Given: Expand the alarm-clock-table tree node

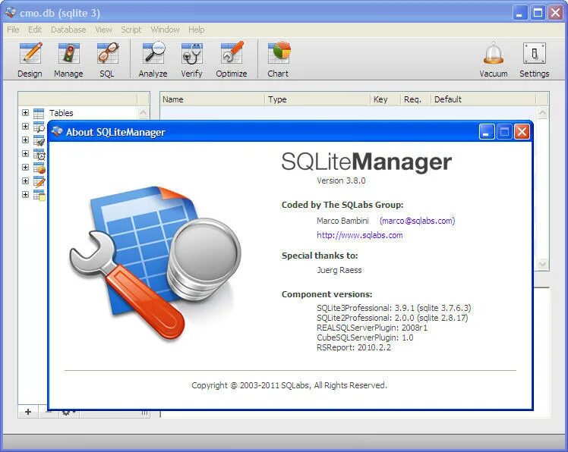Looking at the screenshot, I should click(25, 153).
